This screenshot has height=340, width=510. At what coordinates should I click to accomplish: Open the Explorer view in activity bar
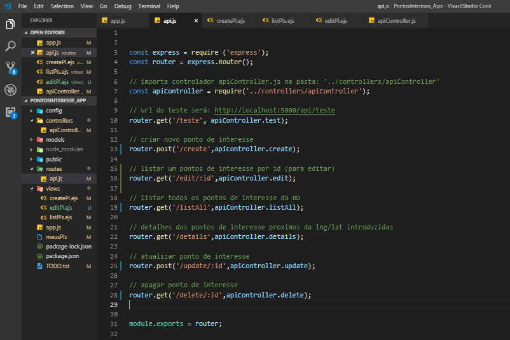10,25
